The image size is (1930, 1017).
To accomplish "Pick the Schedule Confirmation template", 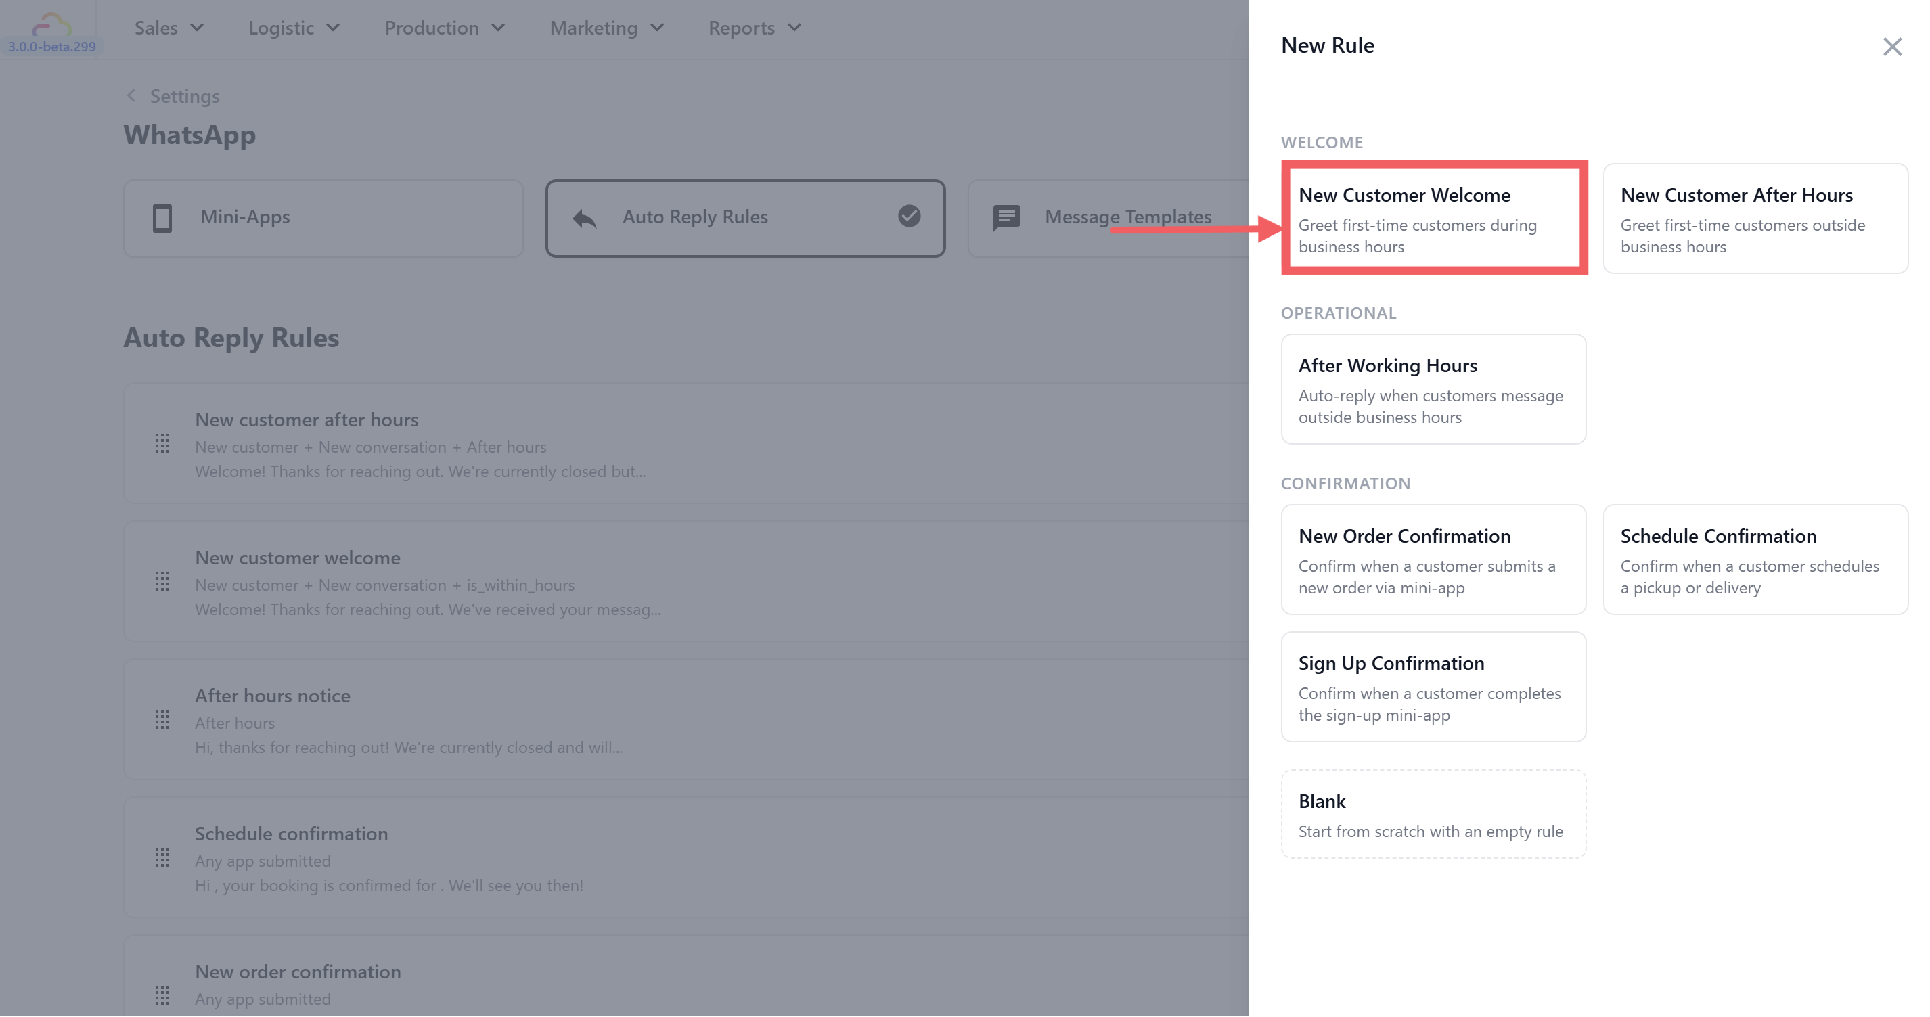I will coord(1755,560).
